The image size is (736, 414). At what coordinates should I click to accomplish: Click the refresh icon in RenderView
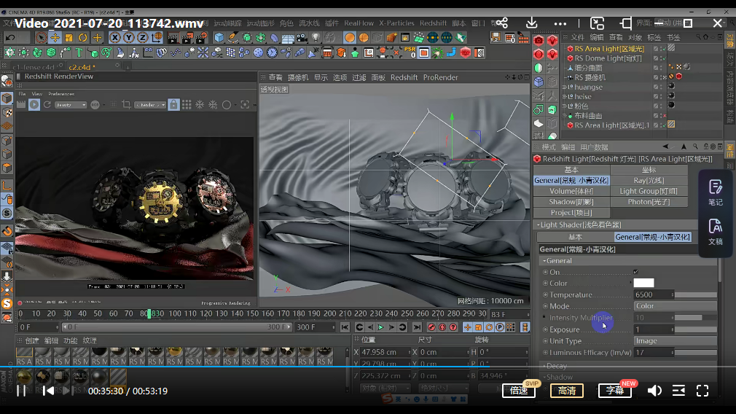[x=47, y=105]
